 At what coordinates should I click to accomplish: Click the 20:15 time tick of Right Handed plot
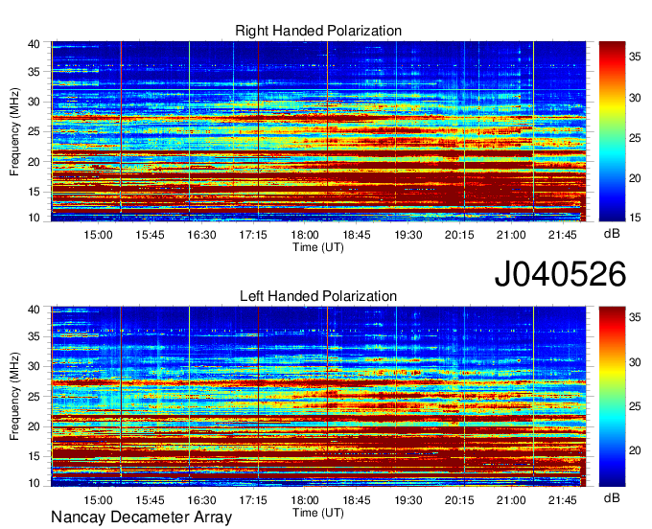459,235
